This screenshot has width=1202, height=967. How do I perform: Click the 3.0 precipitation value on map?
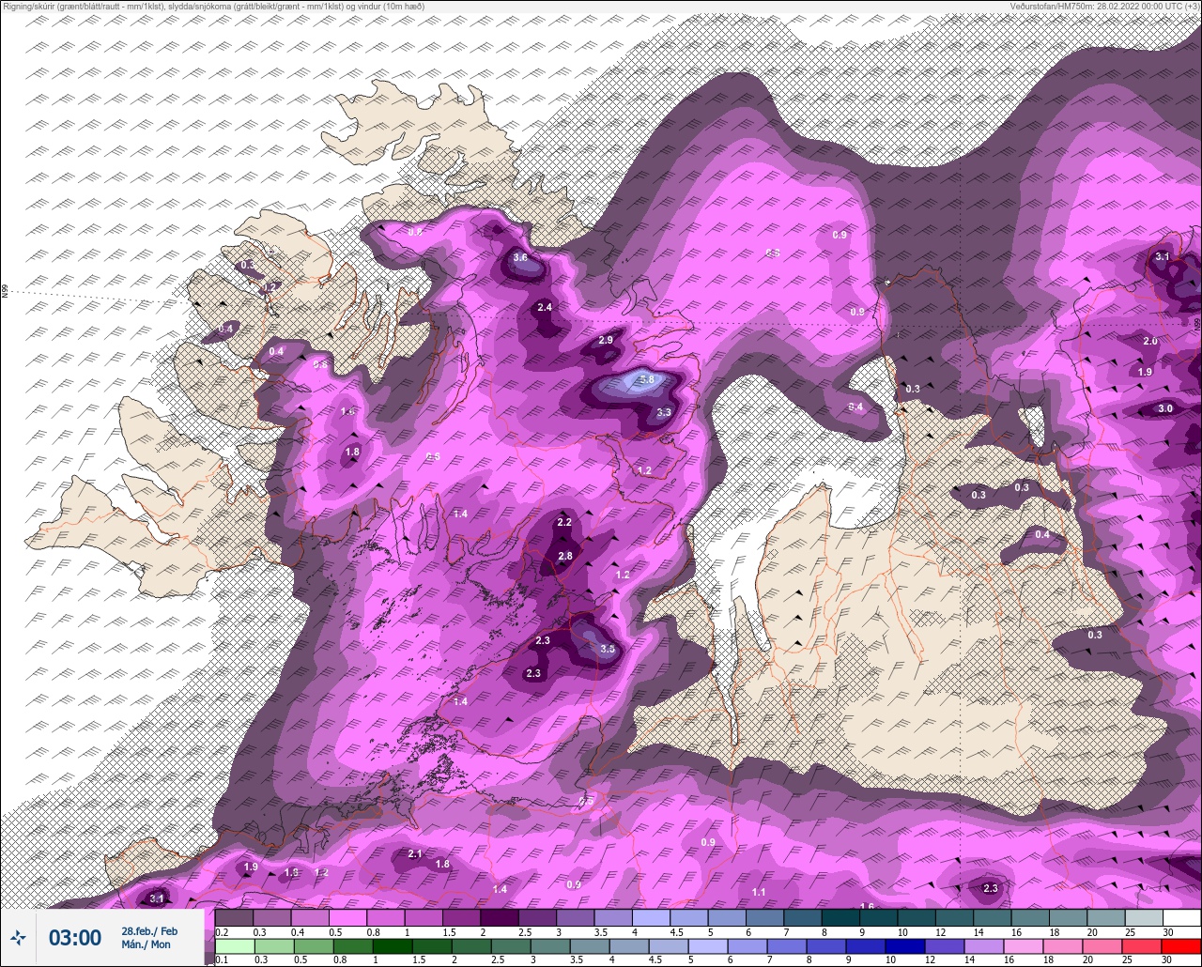click(x=1164, y=408)
